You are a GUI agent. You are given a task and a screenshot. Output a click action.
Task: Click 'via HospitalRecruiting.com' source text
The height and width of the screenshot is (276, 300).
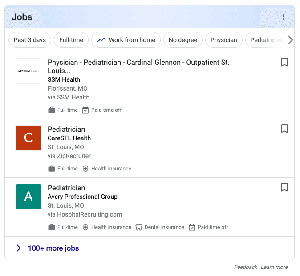85,214
